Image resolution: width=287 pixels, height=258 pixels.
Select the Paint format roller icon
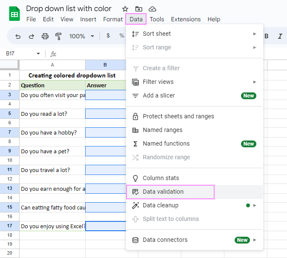coord(58,36)
